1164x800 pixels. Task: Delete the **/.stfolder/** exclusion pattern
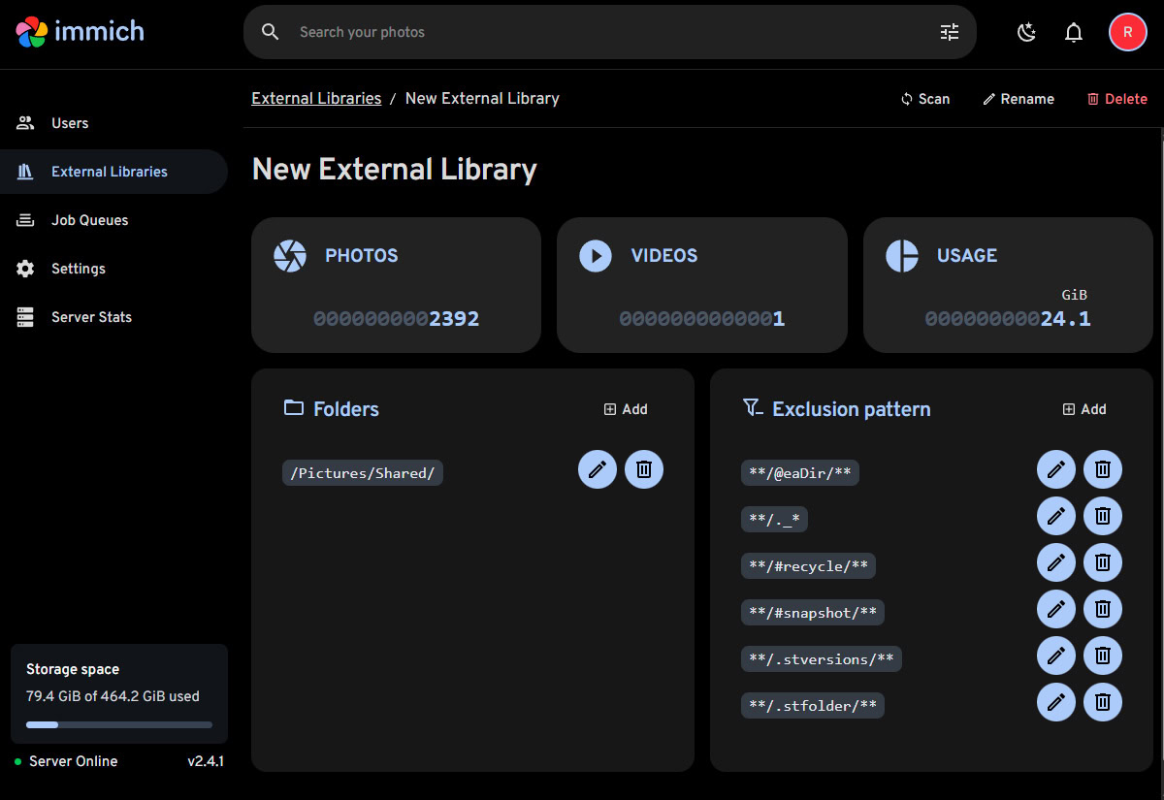pyautogui.click(x=1103, y=702)
